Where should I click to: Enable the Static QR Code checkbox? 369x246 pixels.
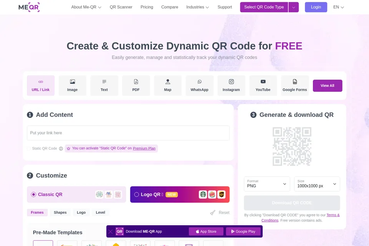(29, 148)
